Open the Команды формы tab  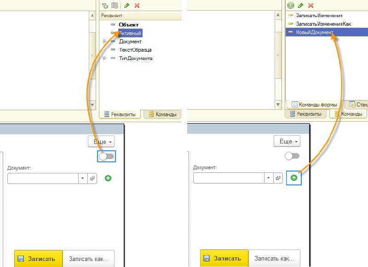coord(314,104)
